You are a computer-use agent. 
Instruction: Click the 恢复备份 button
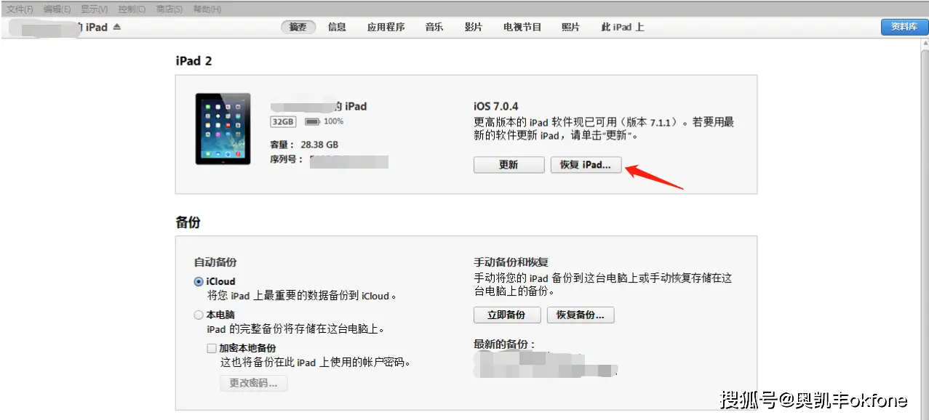coord(581,315)
